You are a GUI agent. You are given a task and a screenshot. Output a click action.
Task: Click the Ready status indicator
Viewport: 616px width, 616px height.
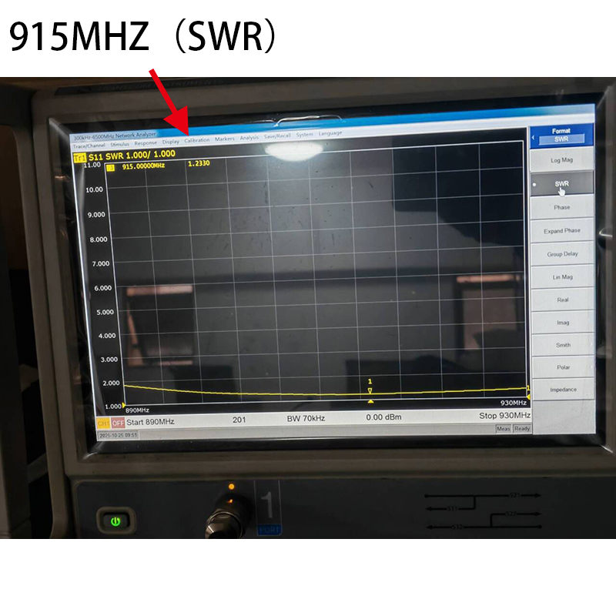522,429
